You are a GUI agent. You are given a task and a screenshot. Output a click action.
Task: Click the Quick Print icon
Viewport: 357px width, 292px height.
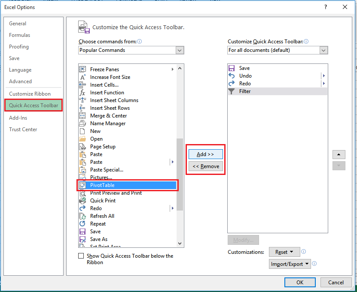coord(82,201)
